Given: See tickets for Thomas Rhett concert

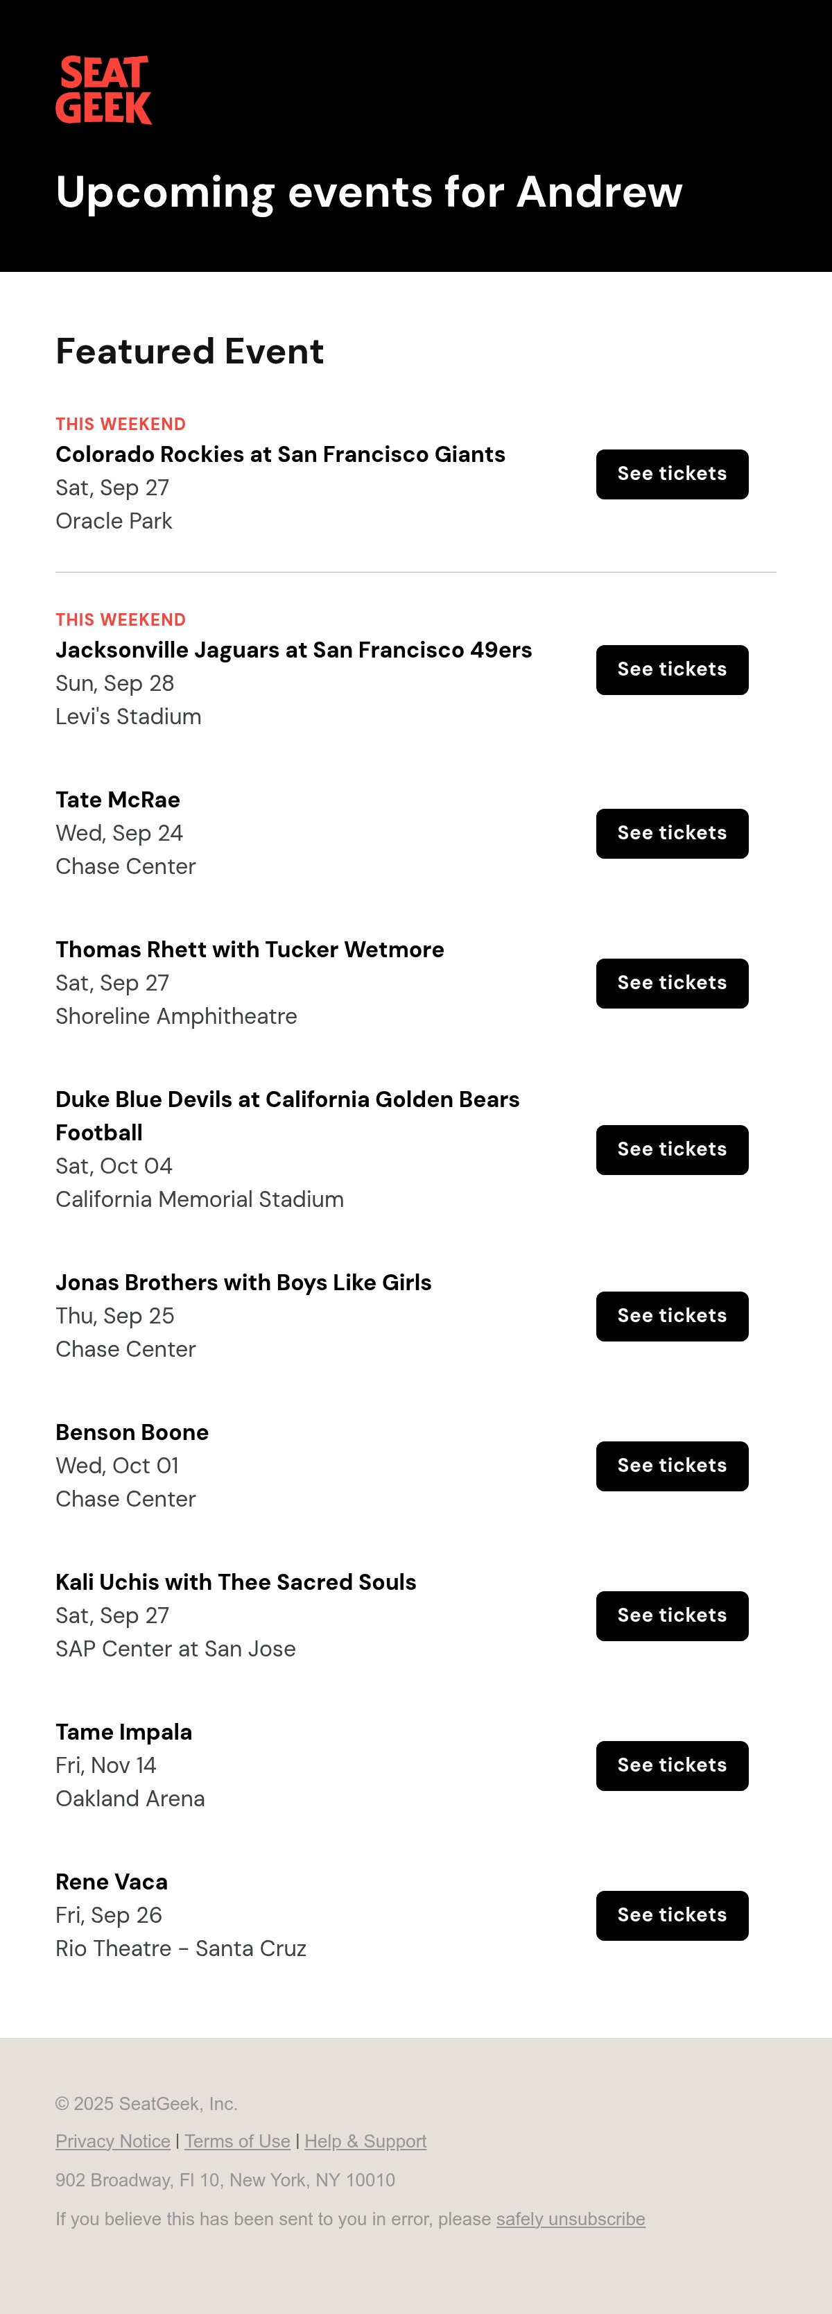Looking at the screenshot, I should [x=671, y=984].
